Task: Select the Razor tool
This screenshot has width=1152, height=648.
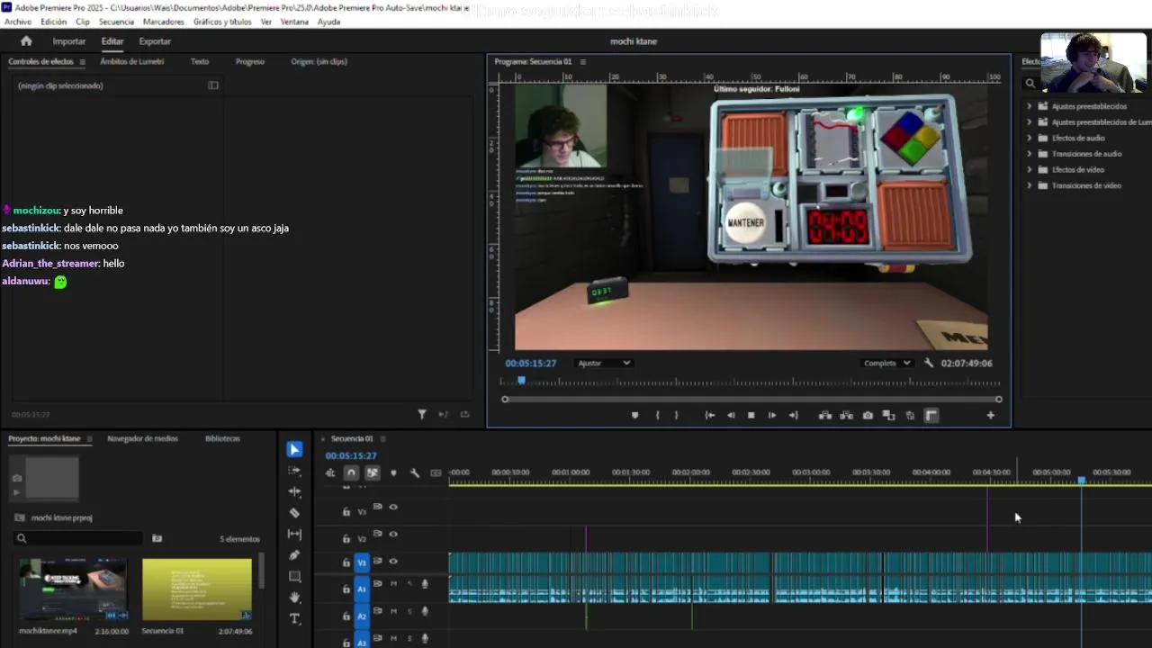Action: pyautogui.click(x=294, y=513)
